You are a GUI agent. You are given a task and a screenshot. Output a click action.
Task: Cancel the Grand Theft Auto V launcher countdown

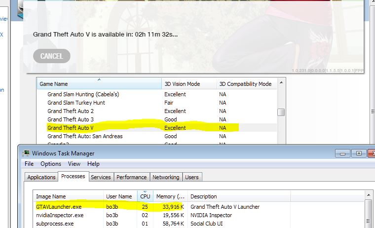tap(52, 56)
